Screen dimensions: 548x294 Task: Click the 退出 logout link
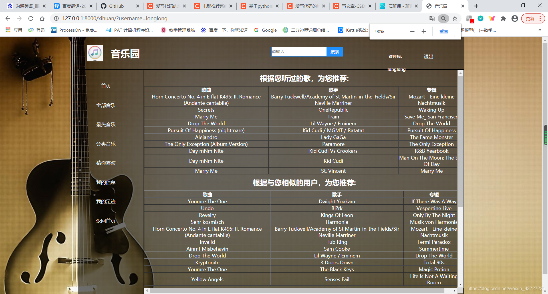click(428, 57)
